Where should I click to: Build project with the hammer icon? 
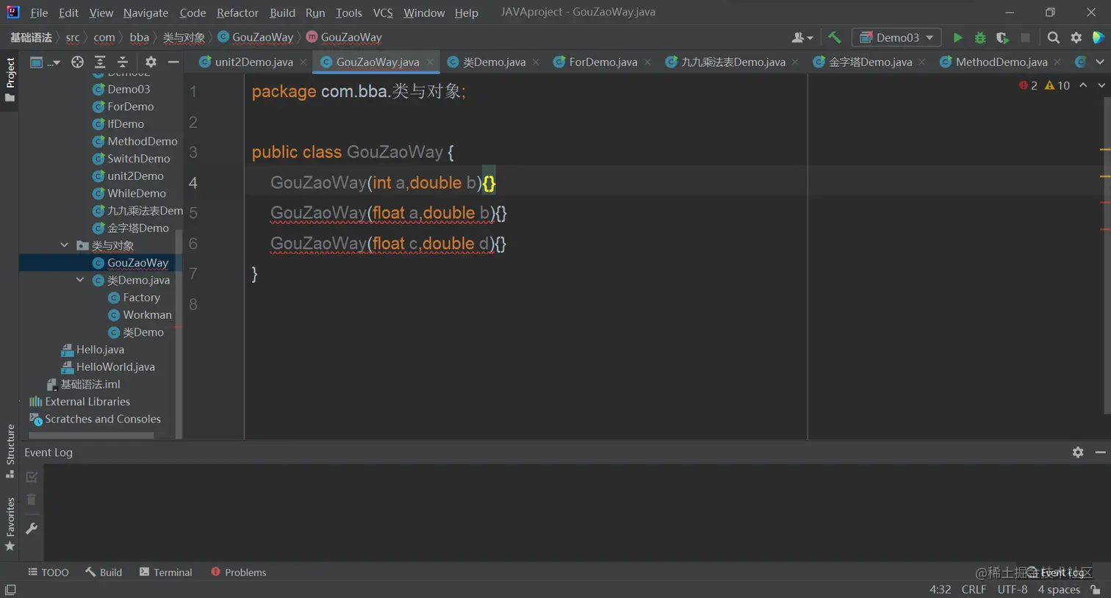(x=835, y=37)
